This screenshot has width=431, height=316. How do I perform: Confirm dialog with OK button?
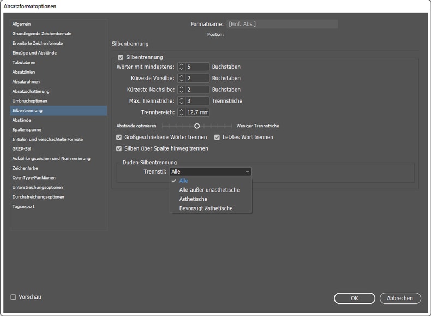(354, 298)
